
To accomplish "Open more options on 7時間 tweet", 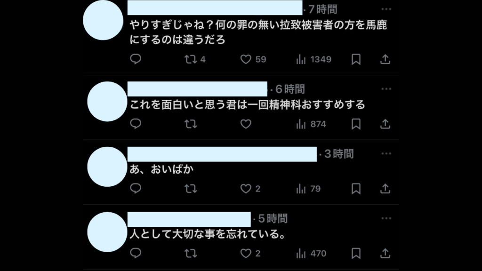I will click(x=386, y=9).
